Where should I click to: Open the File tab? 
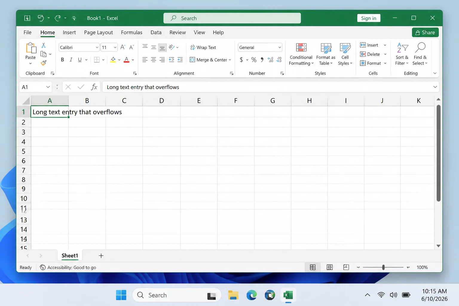coord(27,32)
